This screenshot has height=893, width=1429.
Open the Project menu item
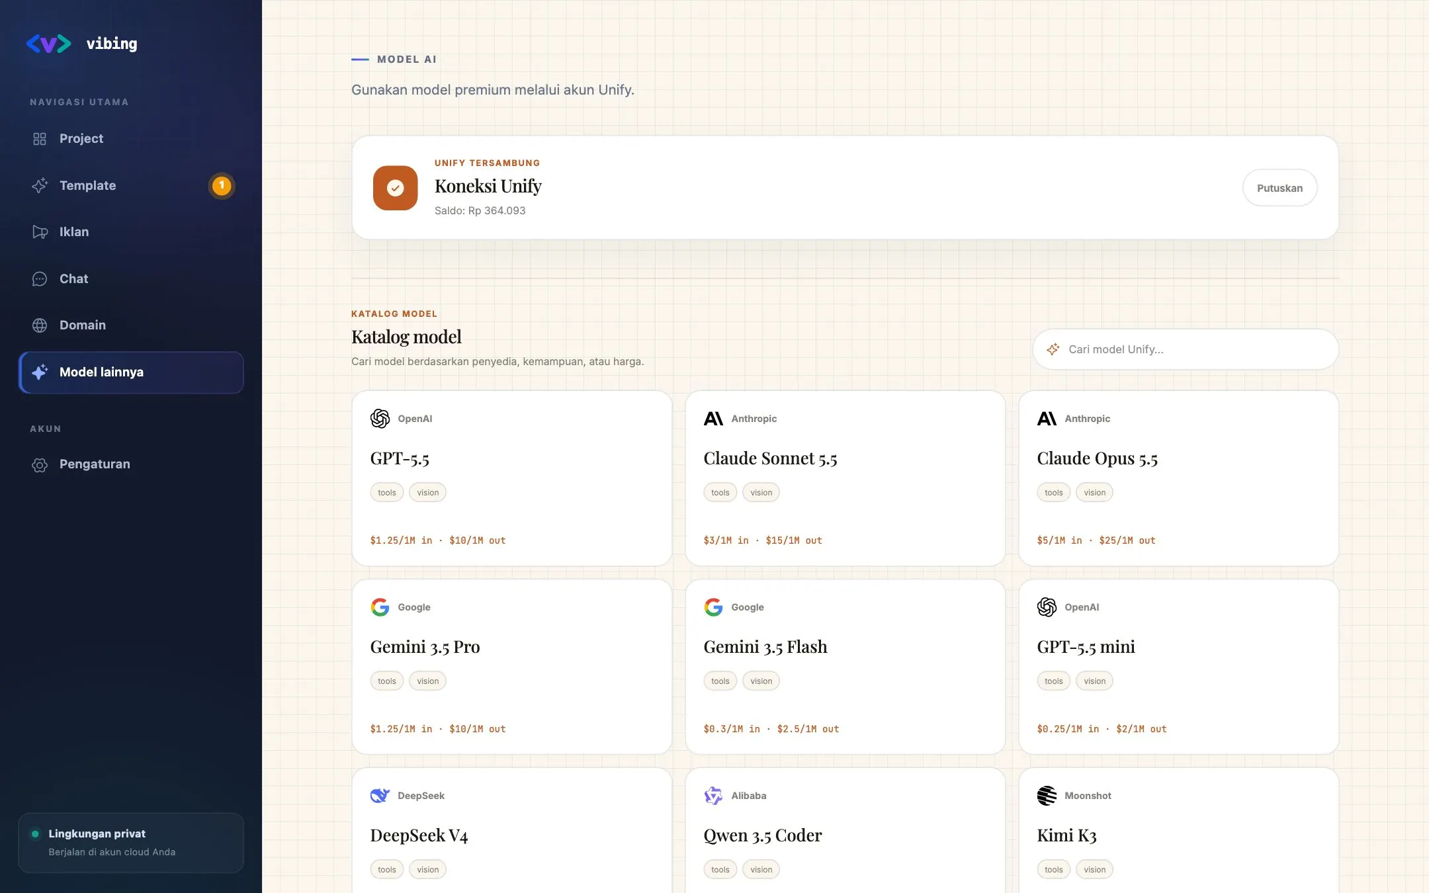tap(131, 139)
